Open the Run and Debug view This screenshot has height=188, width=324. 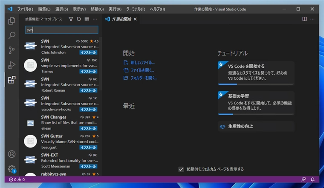pyautogui.click(x=12, y=65)
